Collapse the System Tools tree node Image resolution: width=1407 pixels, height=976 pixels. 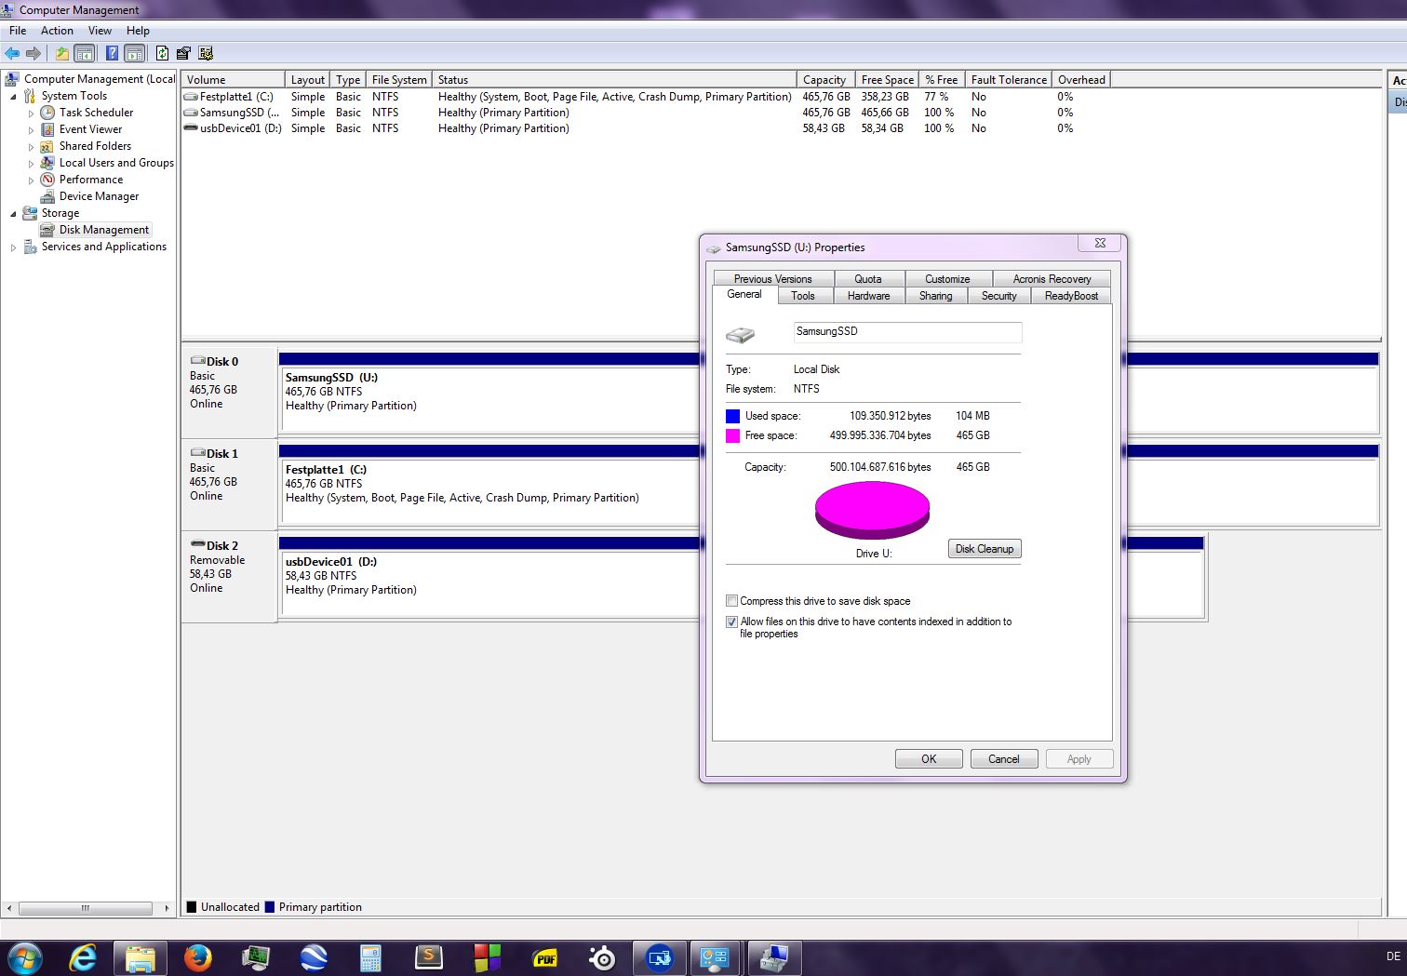click(x=13, y=97)
